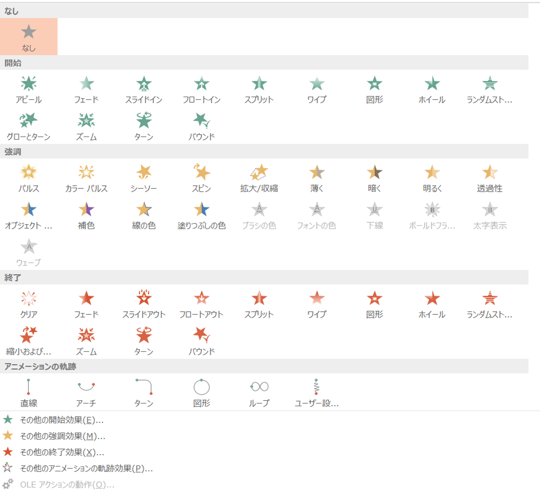Screen dimensions: 540x491
Task: Choose the 補色 emphasis effect
Action: click(x=86, y=216)
